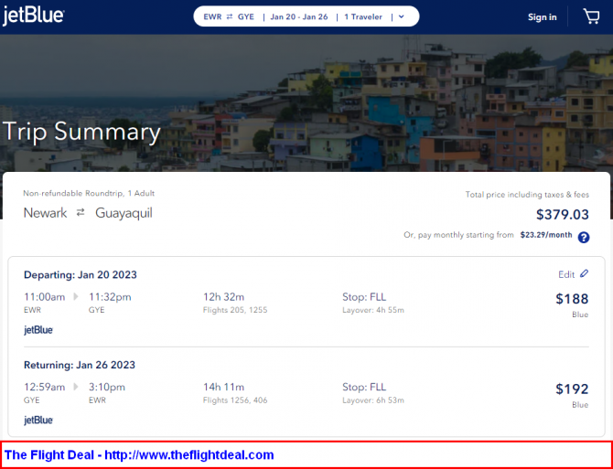Screen dimensions: 613x469
Task: Click '14h 11m' duration
Action: [x=223, y=388]
